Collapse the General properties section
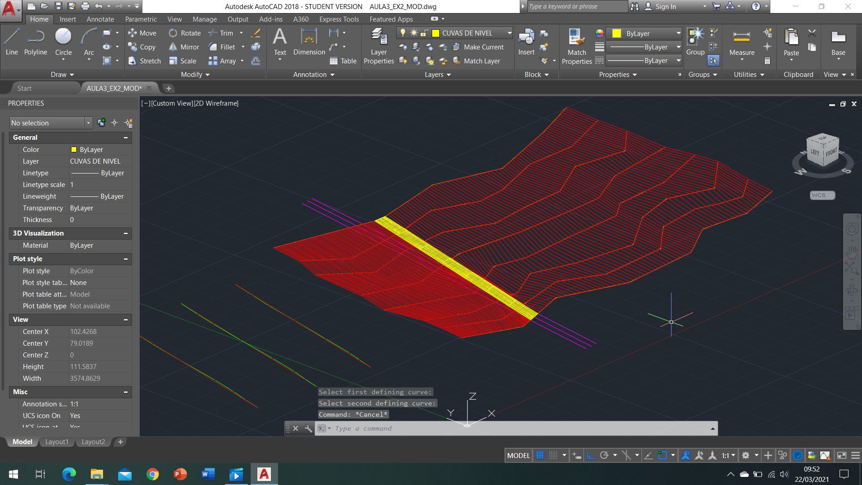The image size is (862, 485). click(x=126, y=138)
